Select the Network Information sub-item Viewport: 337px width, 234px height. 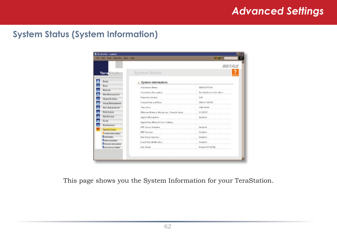pos(113,144)
